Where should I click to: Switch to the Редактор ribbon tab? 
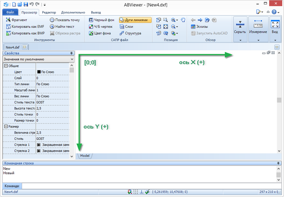coord(49,12)
